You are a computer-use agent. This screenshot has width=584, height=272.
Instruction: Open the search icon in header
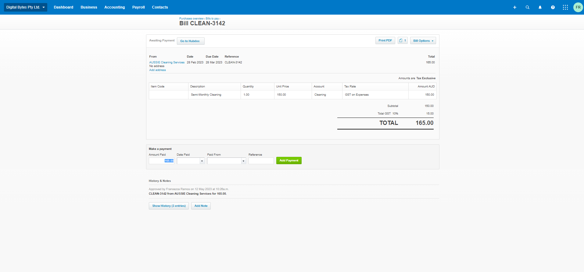528,7
